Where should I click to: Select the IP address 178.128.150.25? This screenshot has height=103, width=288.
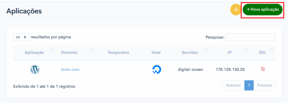230,70
